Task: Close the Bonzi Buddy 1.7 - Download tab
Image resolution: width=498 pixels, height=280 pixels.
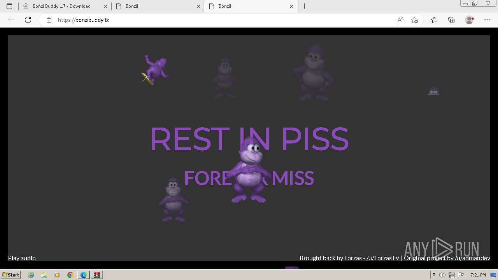Action: pos(105,6)
